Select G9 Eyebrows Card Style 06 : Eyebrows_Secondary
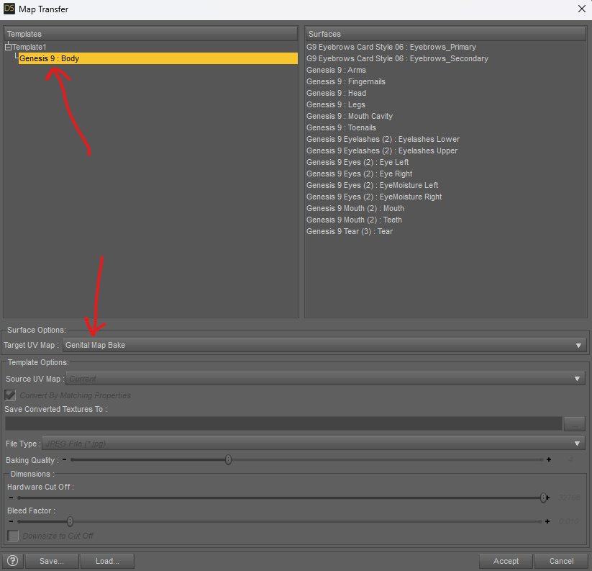 397,58
